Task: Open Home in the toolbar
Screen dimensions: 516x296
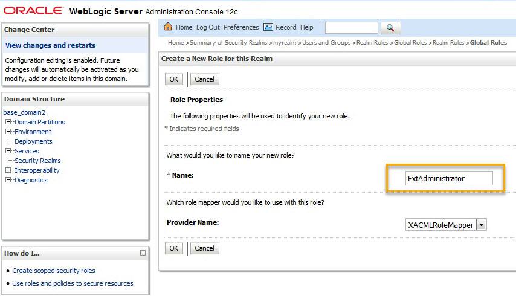Action: 184,27
